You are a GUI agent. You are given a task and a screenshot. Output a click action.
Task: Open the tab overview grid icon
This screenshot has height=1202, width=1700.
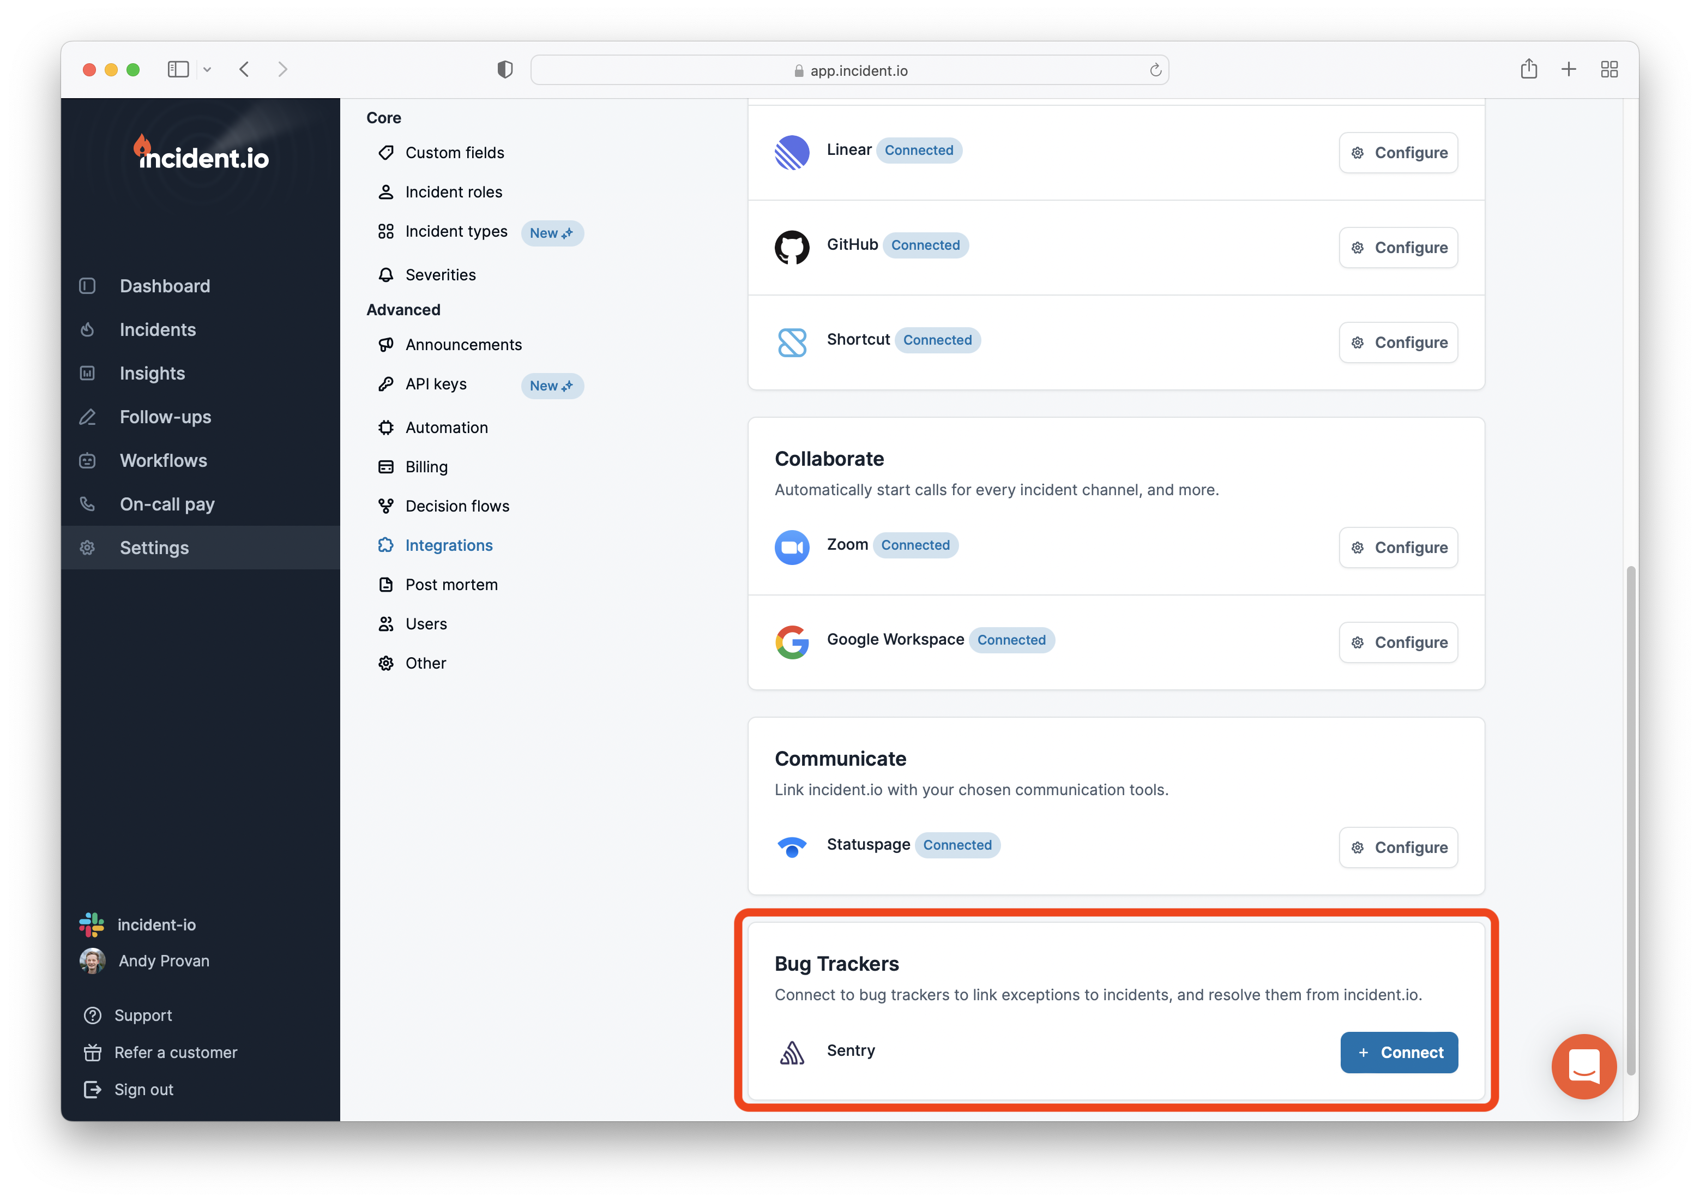1608,70
